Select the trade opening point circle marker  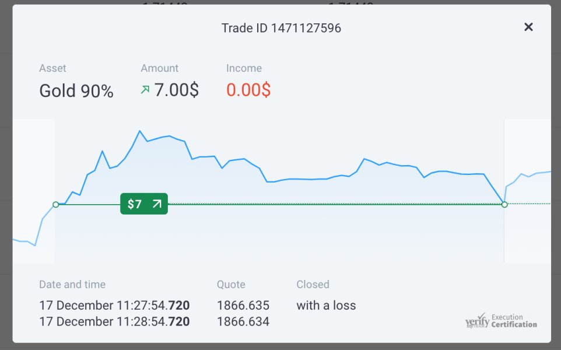[x=55, y=204]
